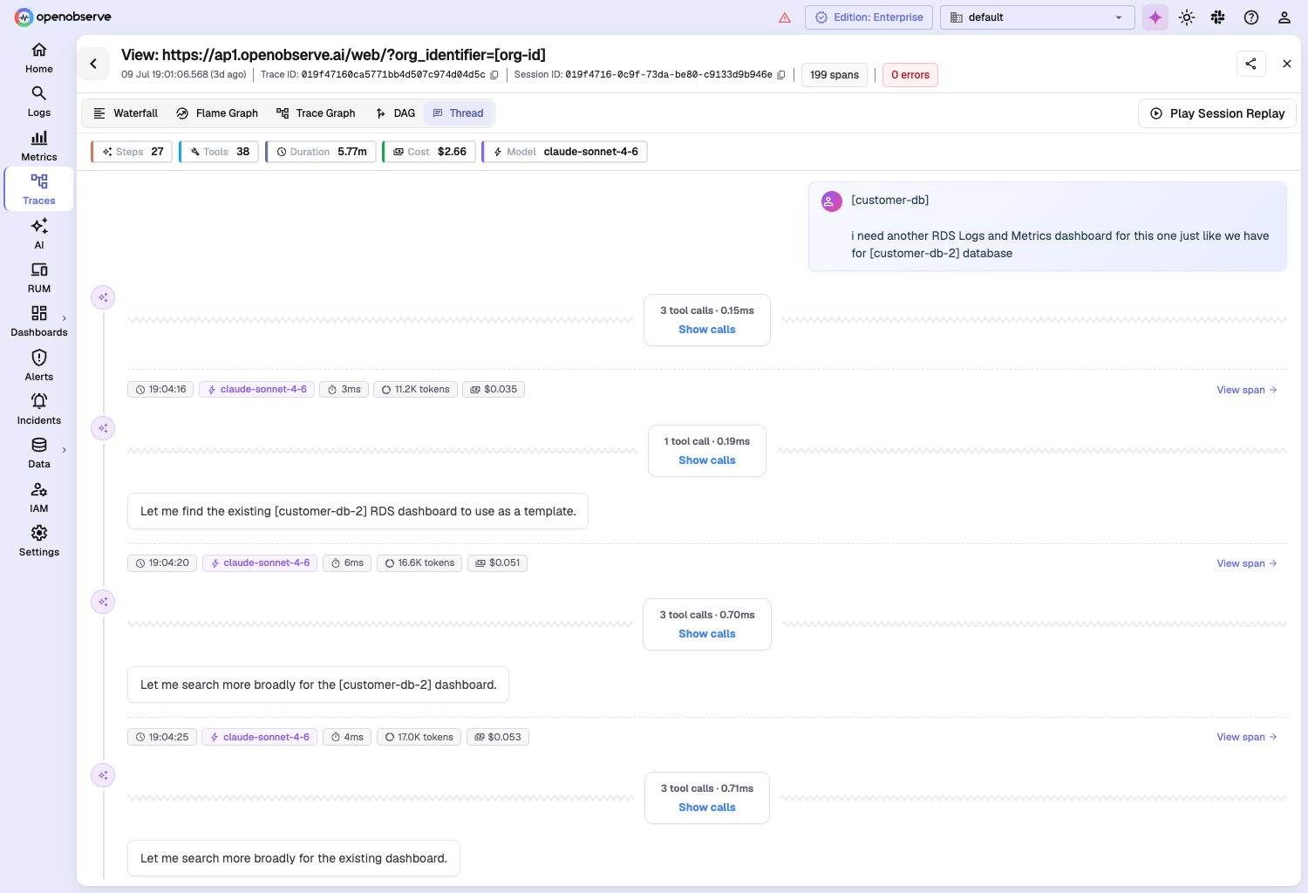Show calls for 3 tool calls 0.70ms
1308x893 pixels.
click(x=707, y=634)
